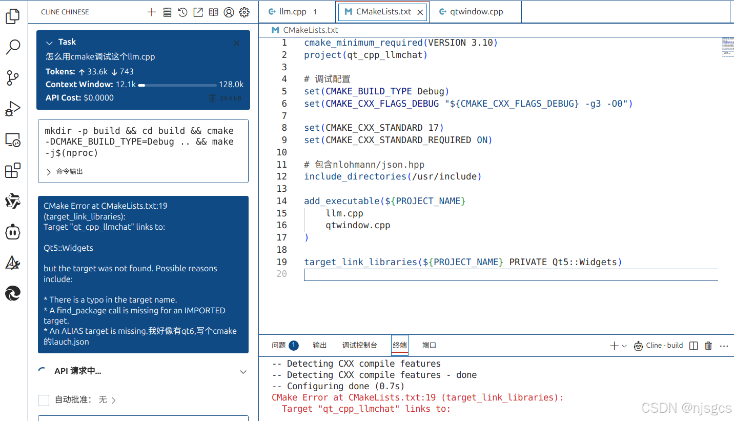
Task: Open the Extensions view in the sidebar
Action: [13, 170]
